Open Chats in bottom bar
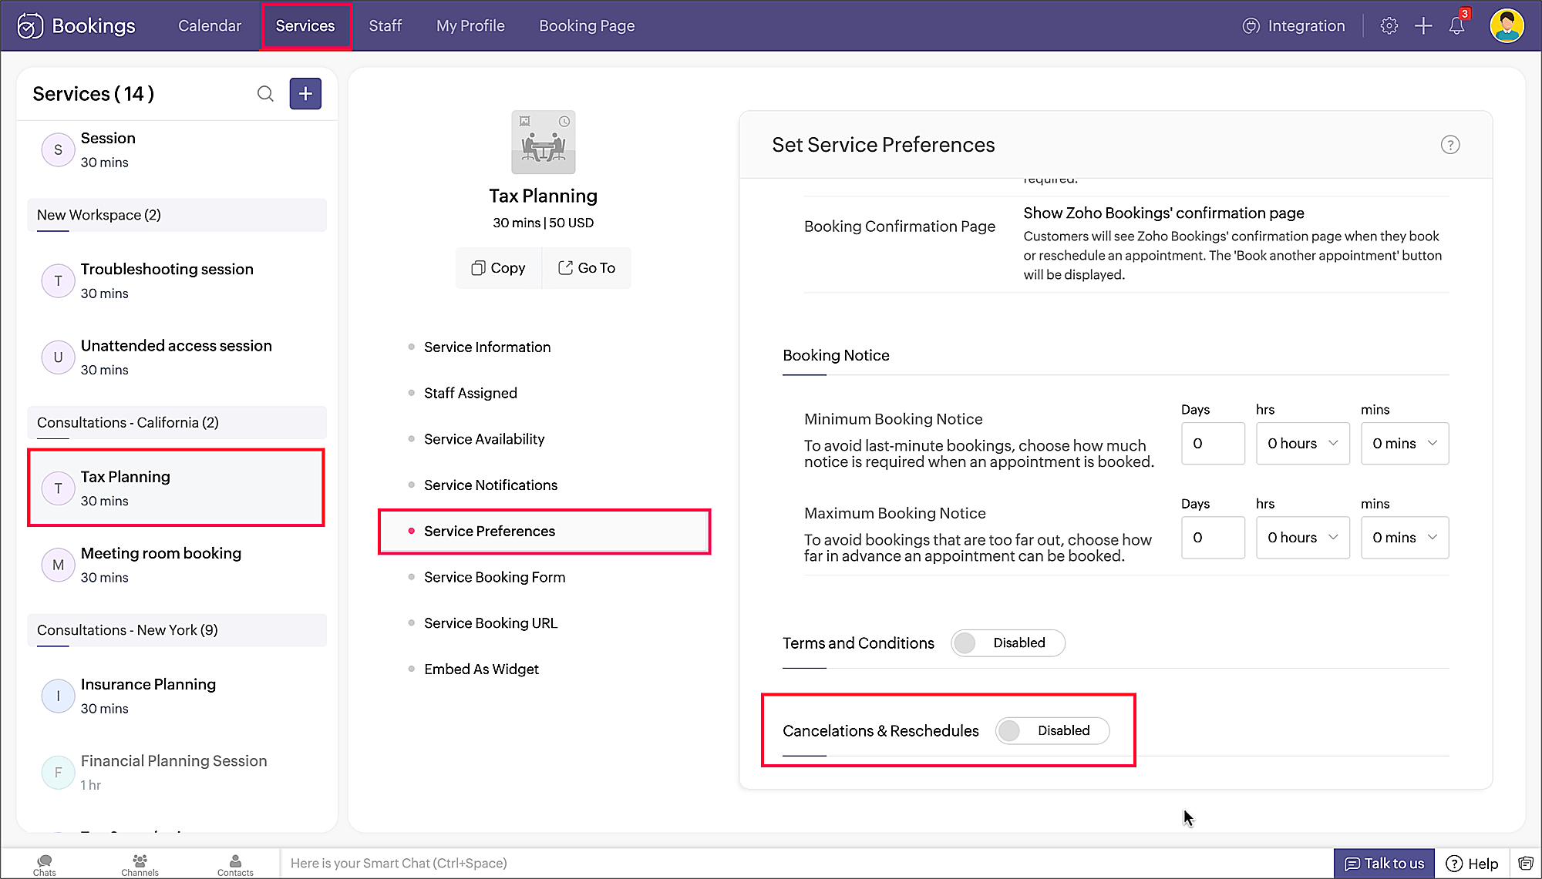1542x879 pixels. click(x=45, y=864)
